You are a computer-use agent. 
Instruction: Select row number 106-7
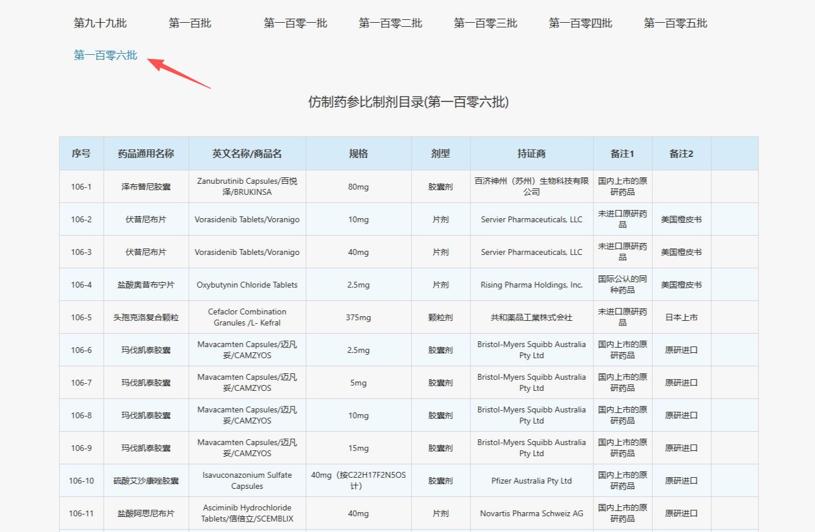pyautogui.click(x=81, y=383)
